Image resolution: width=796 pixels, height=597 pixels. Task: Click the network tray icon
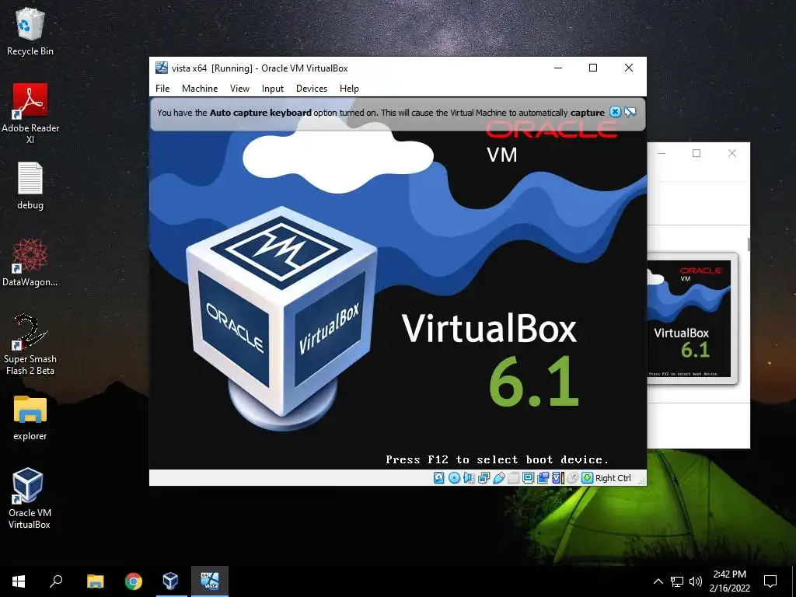[x=677, y=581]
